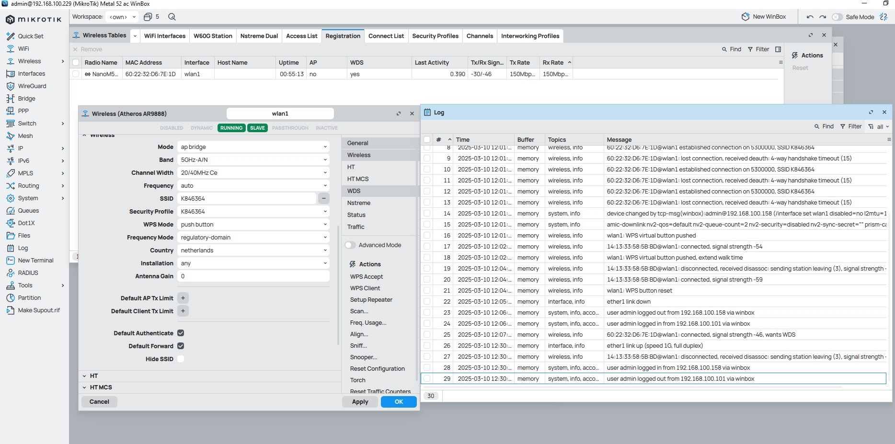This screenshot has height=444, width=895.
Task: Click the New WinBox icon
Action: pos(746,17)
